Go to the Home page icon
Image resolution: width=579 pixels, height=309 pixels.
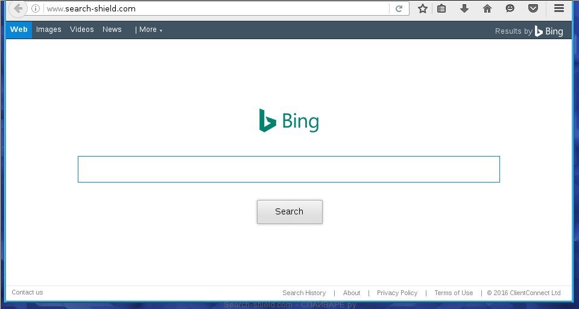[487, 8]
